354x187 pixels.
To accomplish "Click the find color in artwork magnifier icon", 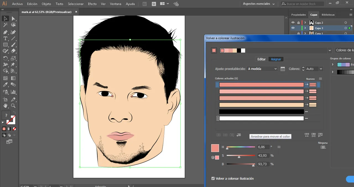I will tap(320, 135).
